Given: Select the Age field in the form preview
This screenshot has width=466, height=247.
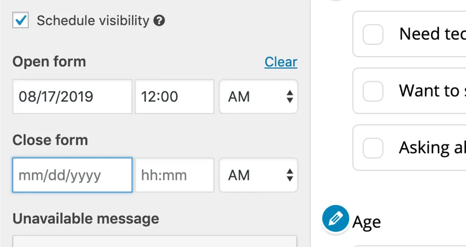Looking at the screenshot, I should click(367, 221).
